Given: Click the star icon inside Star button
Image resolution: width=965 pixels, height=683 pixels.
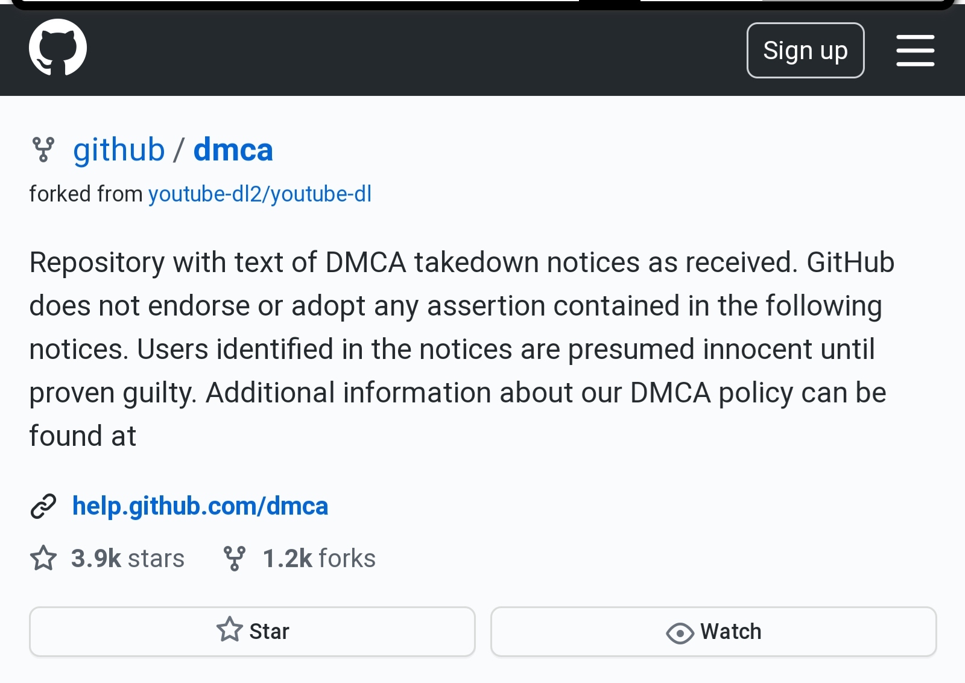Looking at the screenshot, I should pyautogui.click(x=229, y=631).
